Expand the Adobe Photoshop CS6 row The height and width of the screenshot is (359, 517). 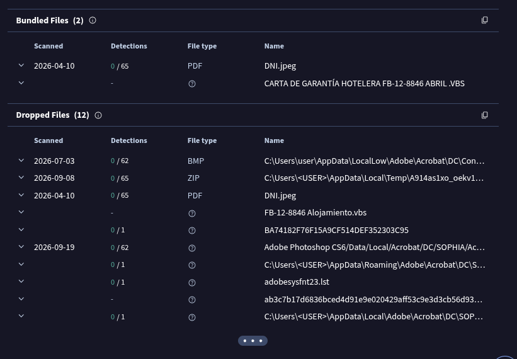21,247
